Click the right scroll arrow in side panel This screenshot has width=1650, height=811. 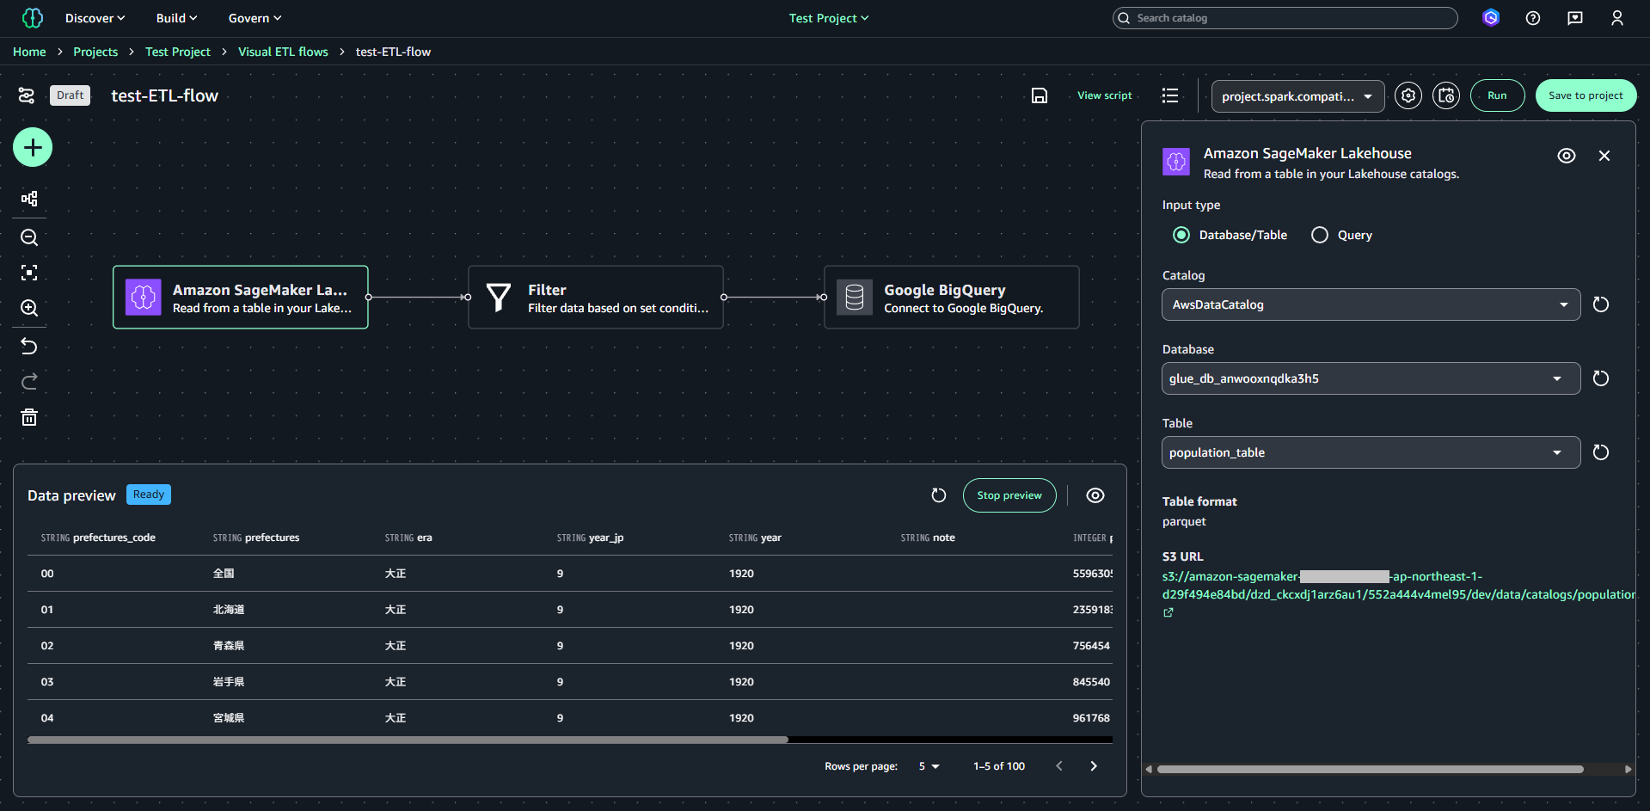click(x=1628, y=770)
